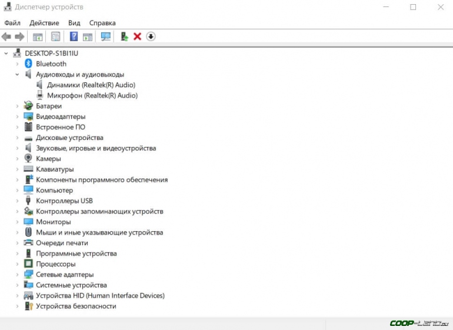Expand the Контроллеры USB node
Viewport: 453px width, 330px height.
18,201
